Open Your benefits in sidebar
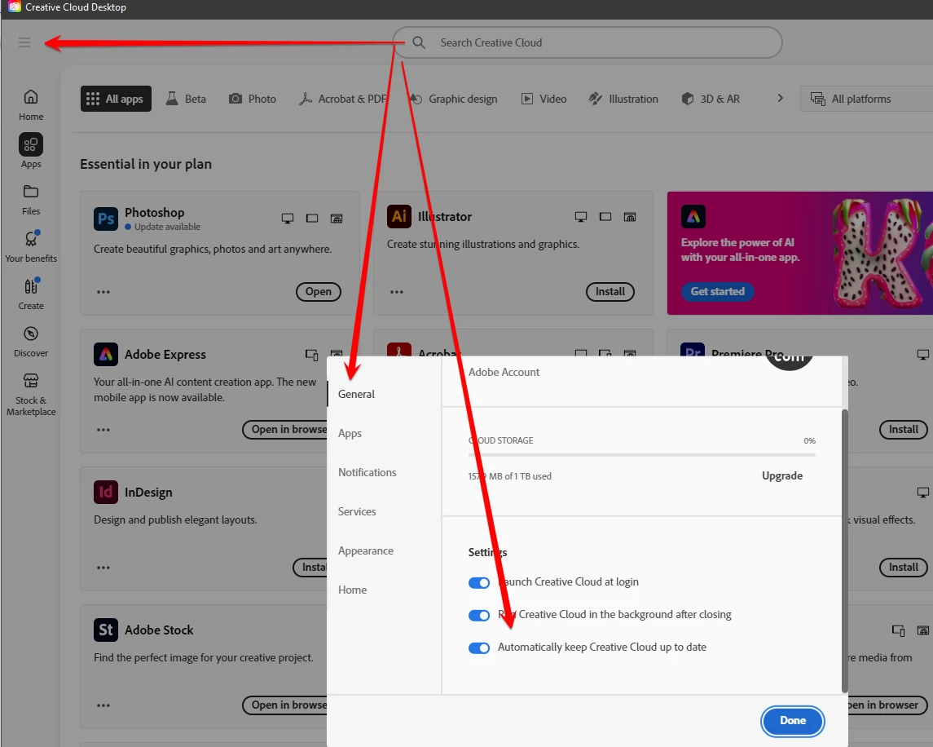 (x=31, y=246)
